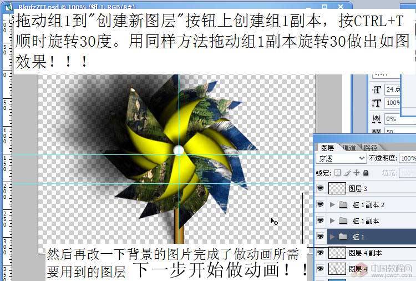Click the 填充 fill field
This screenshot has height=281, width=416.
pyautogui.click(x=407, y=173)
